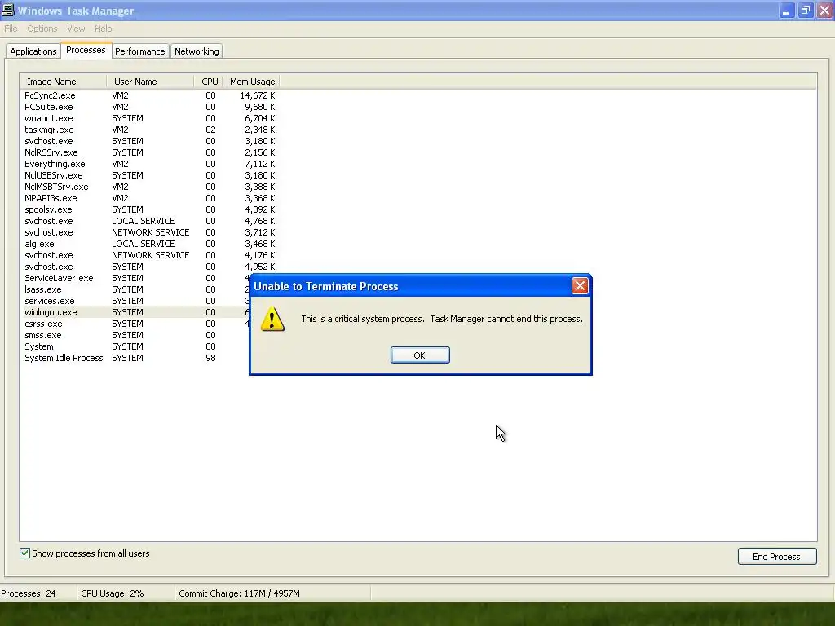This screenshot has height=626, width=835.
Task: Click Processes: 24 in the status bar
Action: (29, 593)
